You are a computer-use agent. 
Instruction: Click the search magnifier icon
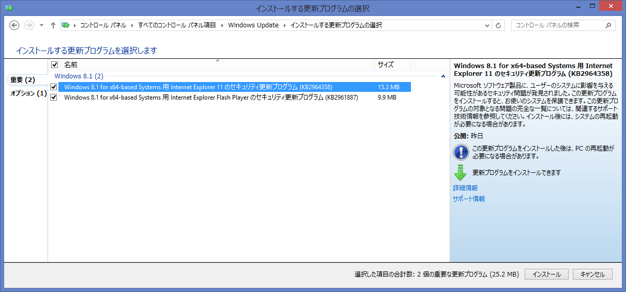[608, 25]
